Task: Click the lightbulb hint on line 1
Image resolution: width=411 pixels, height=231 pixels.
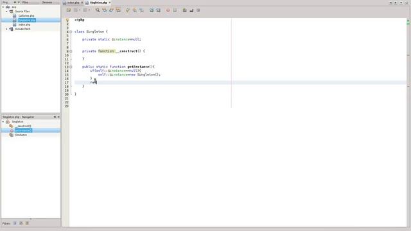Action: point(67,20)
